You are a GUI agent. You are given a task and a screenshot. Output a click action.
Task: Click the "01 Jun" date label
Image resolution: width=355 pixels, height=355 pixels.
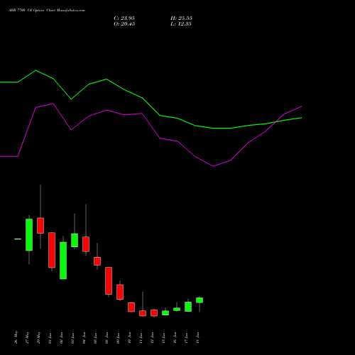coord(50,338)
